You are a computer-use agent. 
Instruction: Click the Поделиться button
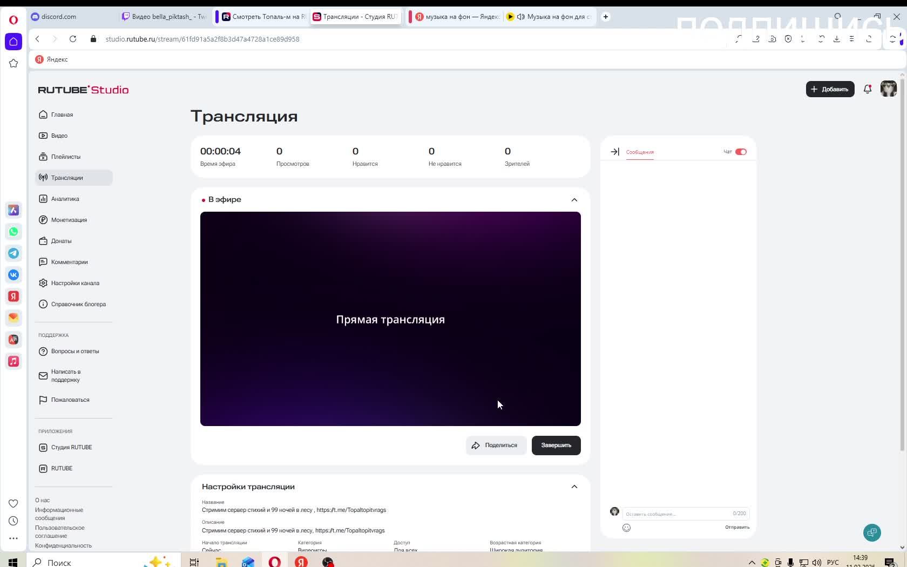(496, 446)
